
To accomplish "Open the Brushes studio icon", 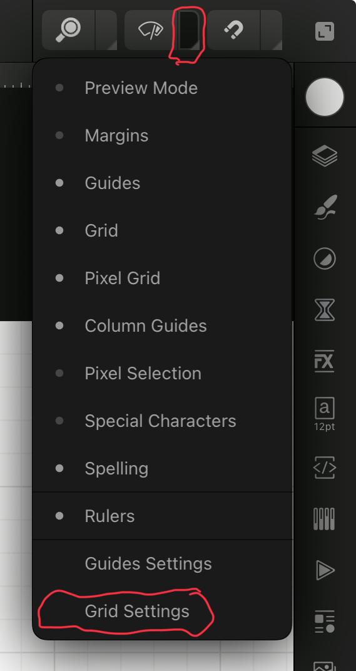I will click(x=325, y=207).
